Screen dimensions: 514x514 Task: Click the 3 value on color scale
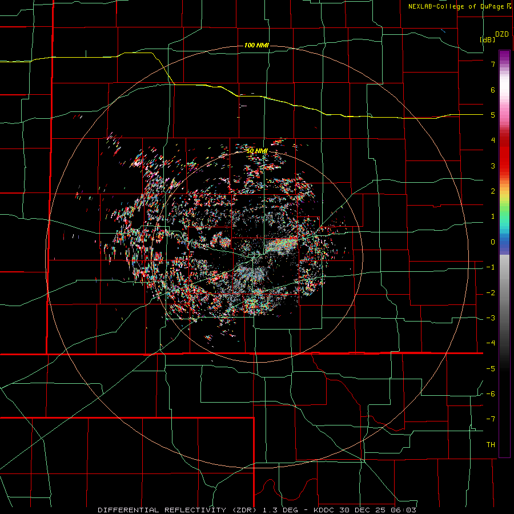coord(493,166)
